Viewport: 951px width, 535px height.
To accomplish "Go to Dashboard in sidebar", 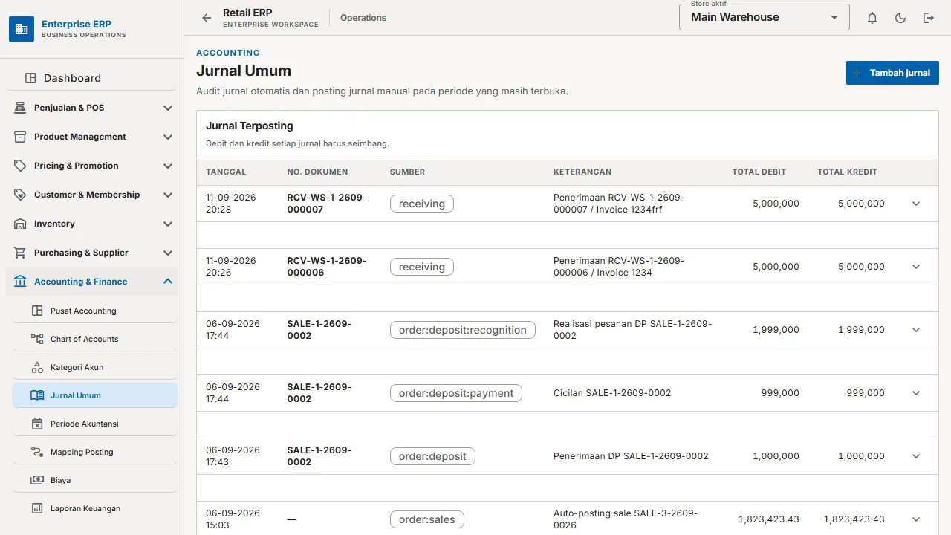I will (x=92, y=78).
